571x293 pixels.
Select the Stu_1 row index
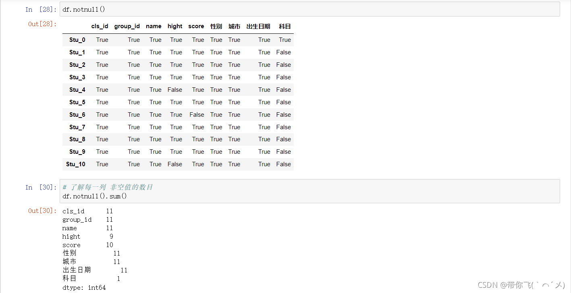click(77, 52)
